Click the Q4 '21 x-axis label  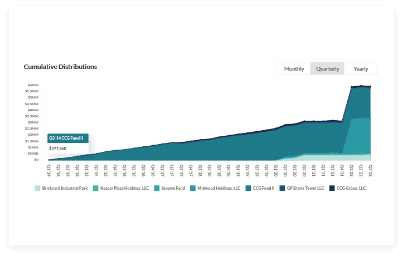[342, 169]
